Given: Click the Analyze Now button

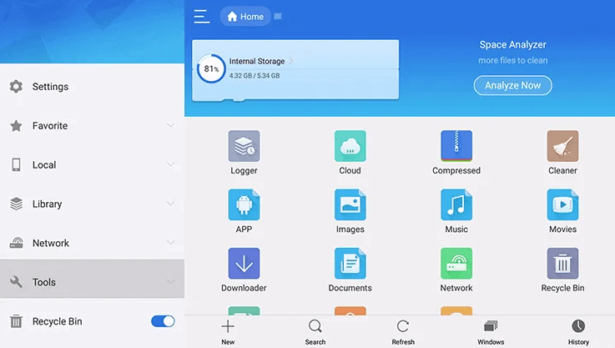Looking at the screenshot, I should tap(512, 85).
